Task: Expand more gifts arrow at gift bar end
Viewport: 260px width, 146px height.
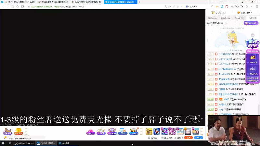Action: coord(201,131)
